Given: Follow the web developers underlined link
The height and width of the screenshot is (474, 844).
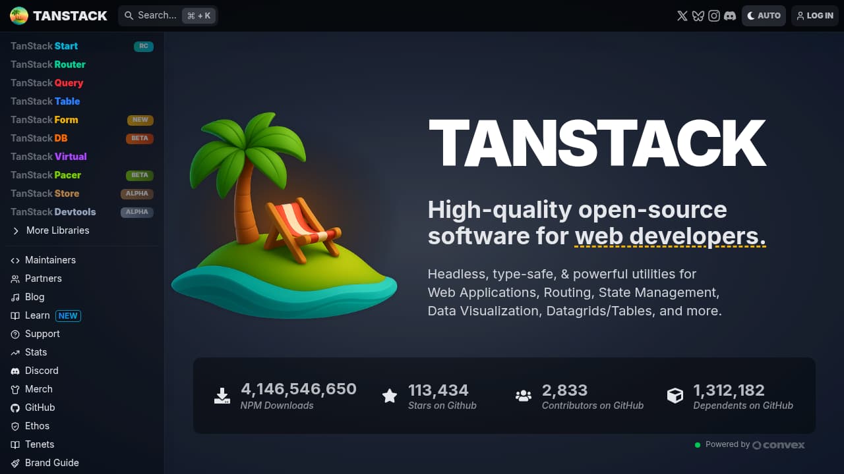Looking at the screenshot, I should 669,236.
